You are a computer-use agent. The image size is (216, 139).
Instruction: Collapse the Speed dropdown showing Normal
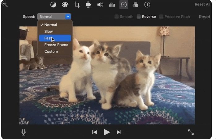click(54, 17)
